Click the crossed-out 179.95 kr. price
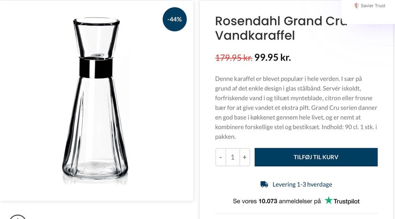 [233, 58]
